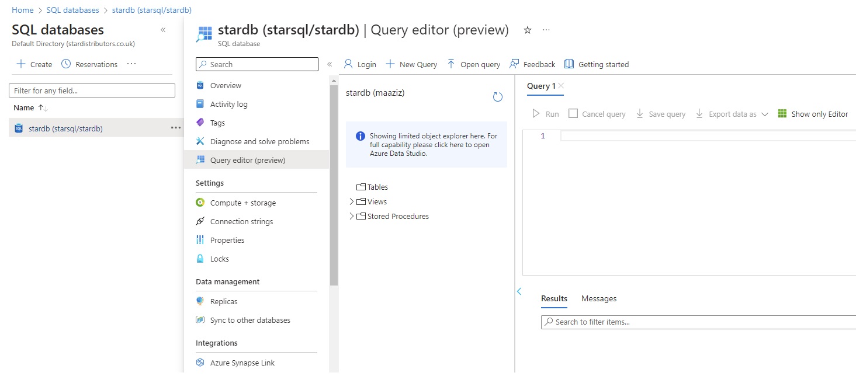Click the Tags icon in sidebar

point(200,123)
